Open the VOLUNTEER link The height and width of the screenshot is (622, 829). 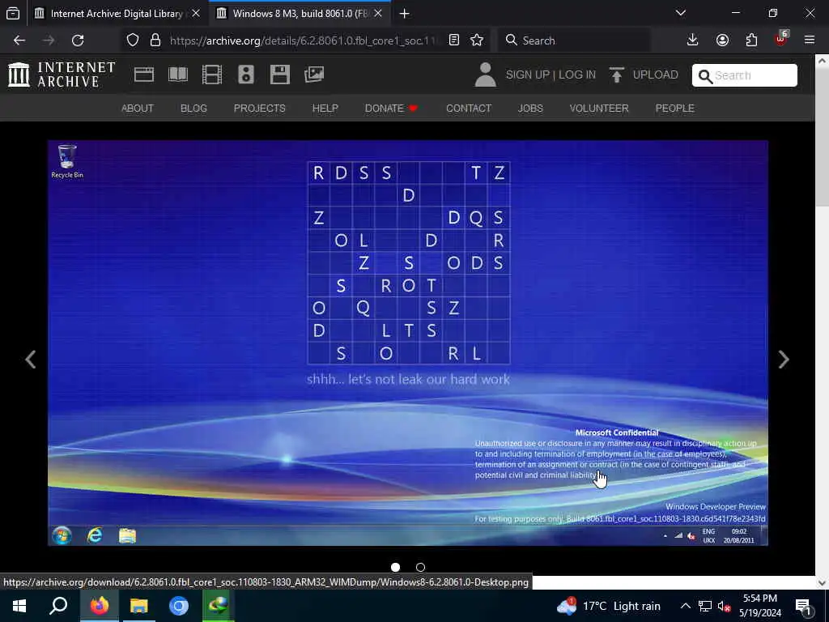coord(599,109)
